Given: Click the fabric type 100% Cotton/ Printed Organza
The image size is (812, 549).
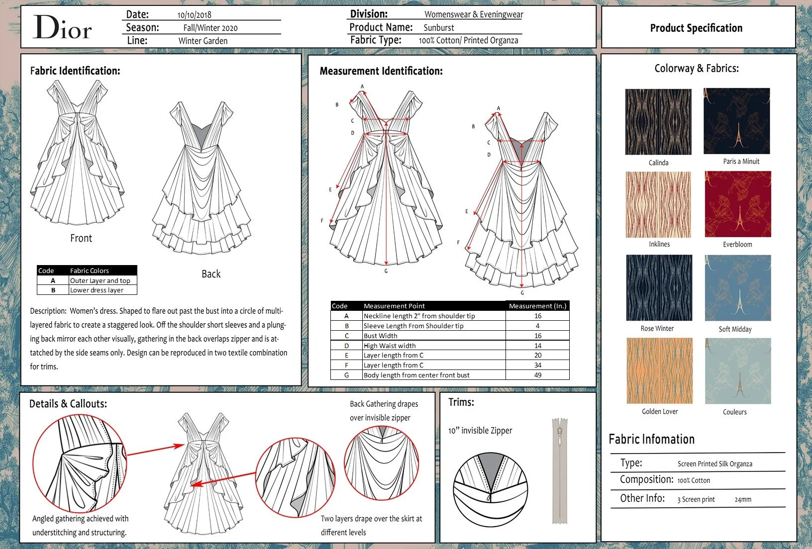Looking at the screenshot, I should pyautogui.click(x=469, y=41).
